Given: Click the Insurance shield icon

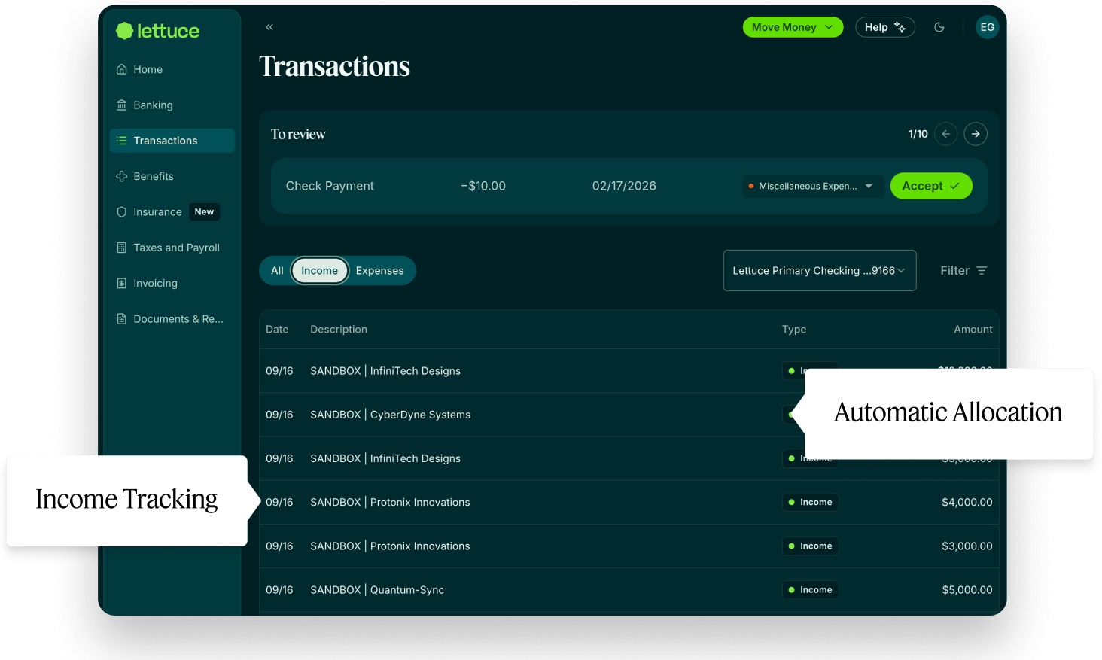Looking at the screenshot, I should [x=122, y=212].
